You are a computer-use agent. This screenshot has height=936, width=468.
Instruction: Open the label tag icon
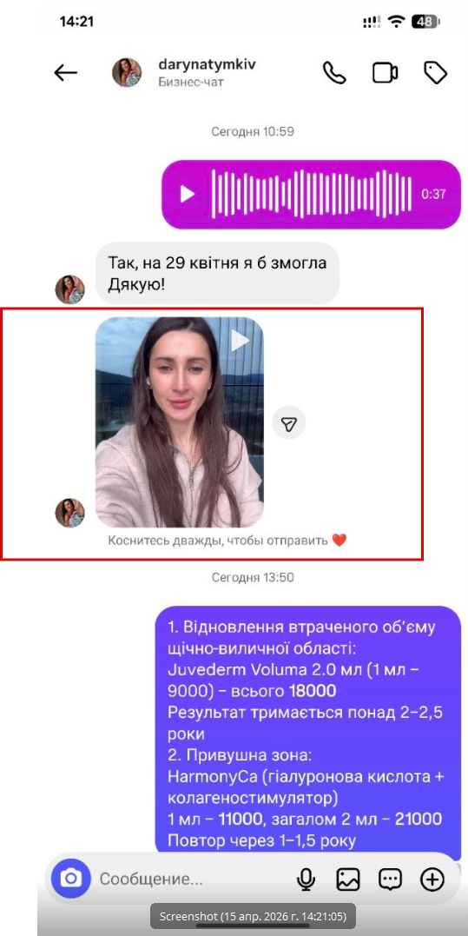point(435,73)
